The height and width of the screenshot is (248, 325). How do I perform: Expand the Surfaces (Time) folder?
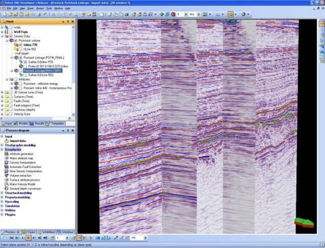tap(2, 97)
